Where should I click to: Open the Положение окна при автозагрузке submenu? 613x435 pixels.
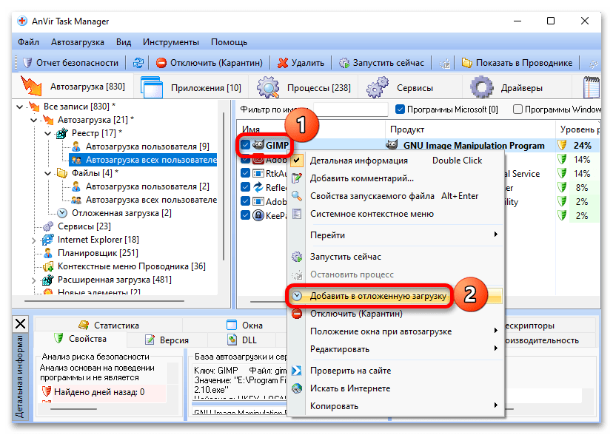pos(395,331)
